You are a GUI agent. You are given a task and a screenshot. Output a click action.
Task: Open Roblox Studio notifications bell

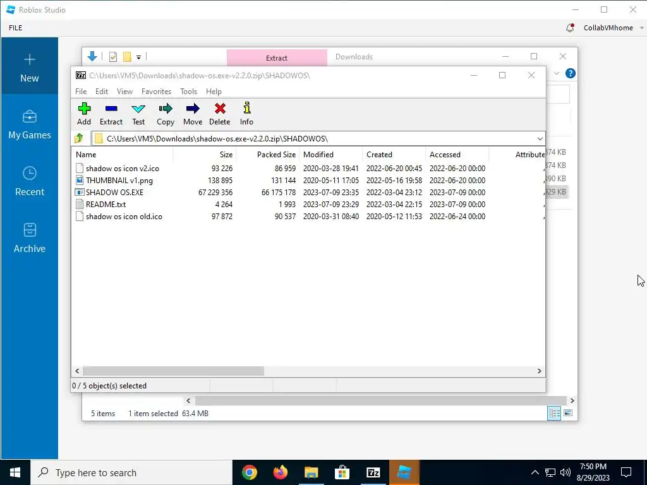pos(571,28)
